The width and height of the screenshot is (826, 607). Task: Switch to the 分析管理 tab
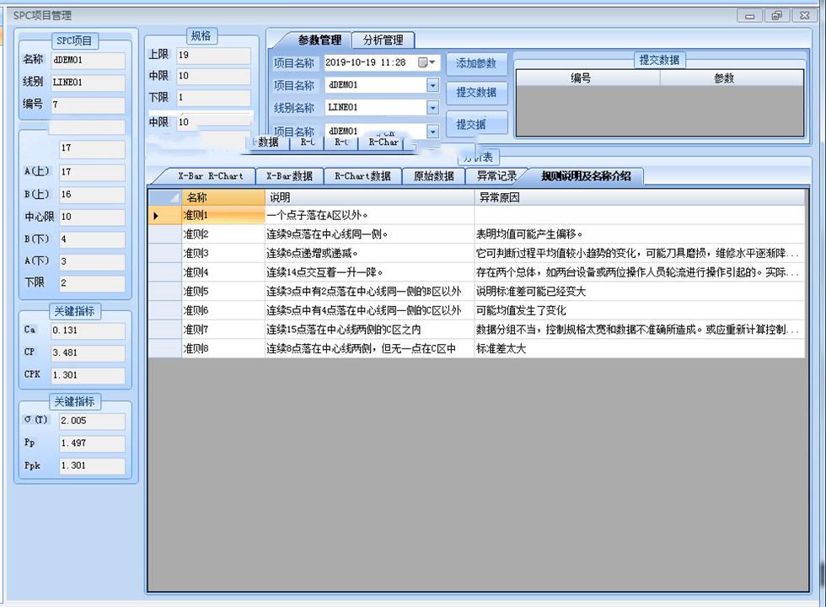pyautogui.click(x=383, y=40)
